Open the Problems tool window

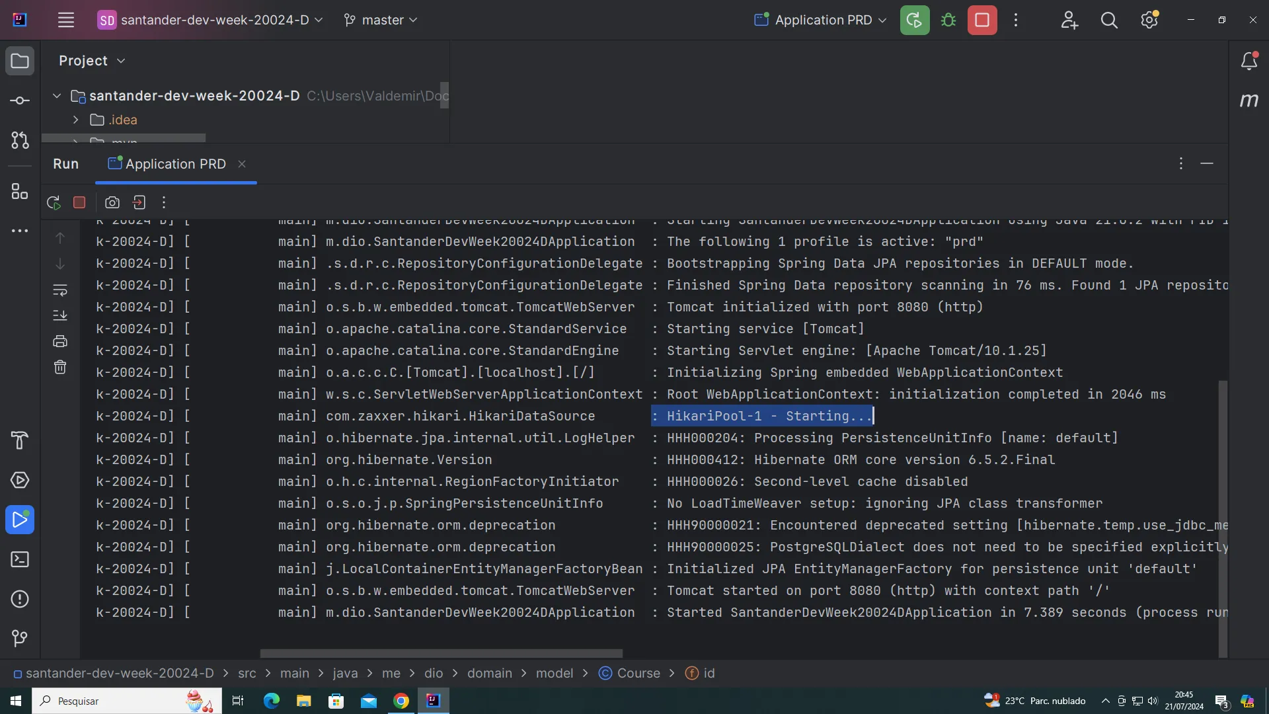tap(20, 599)
